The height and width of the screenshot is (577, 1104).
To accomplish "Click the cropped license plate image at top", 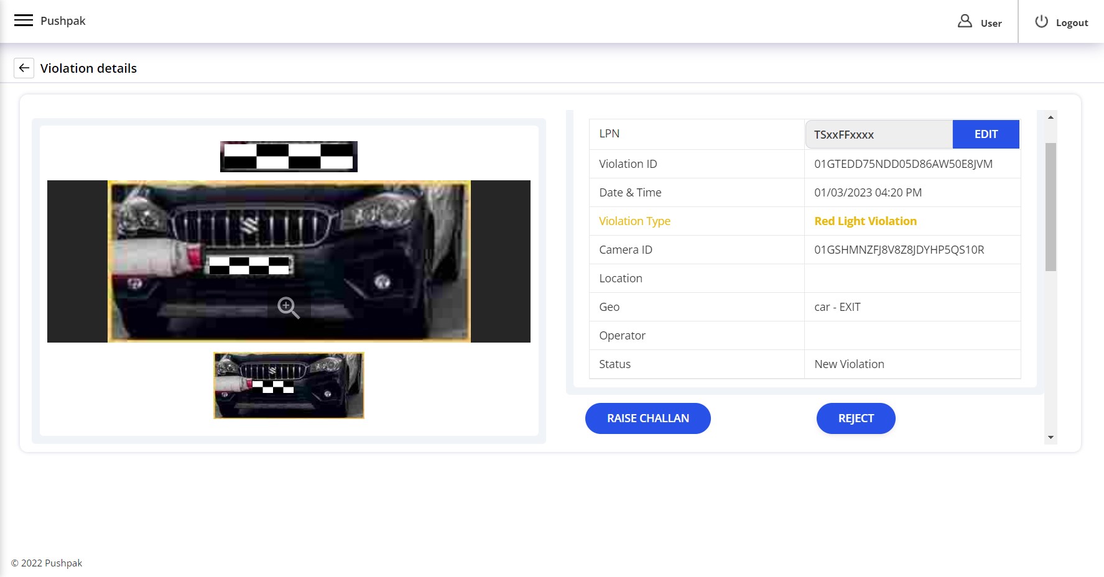I will pyautogui.click(x=289, y=157).
